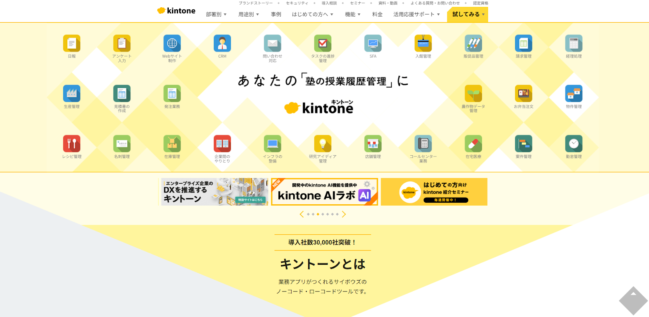Screen dimensions: 649x317
Task: Open the 勤怠管理 clock icon
Action: point(574,144)
